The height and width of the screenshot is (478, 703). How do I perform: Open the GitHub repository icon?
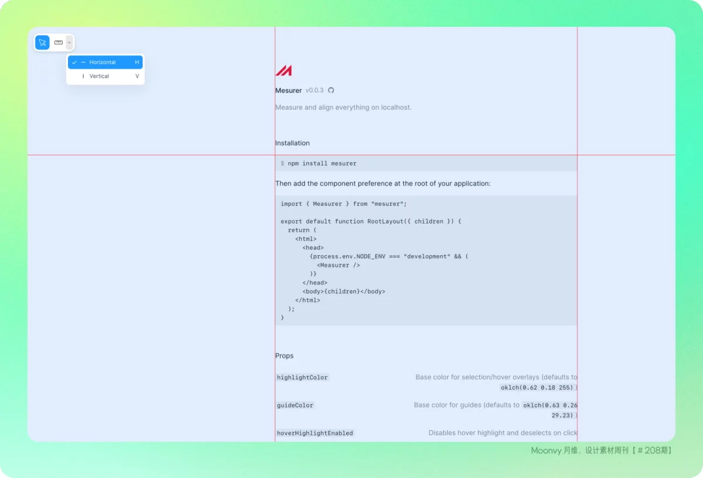click(331, 90)
